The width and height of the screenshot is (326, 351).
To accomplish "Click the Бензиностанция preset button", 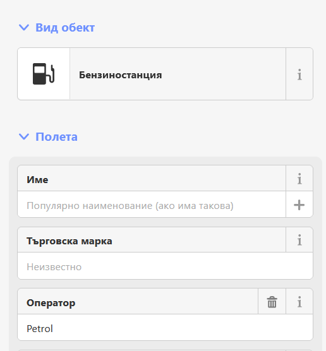I will pyautogui.click(x=152, y=74).
